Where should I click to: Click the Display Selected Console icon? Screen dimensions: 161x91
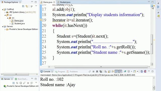pyautogui.click(x=129, y=71)
